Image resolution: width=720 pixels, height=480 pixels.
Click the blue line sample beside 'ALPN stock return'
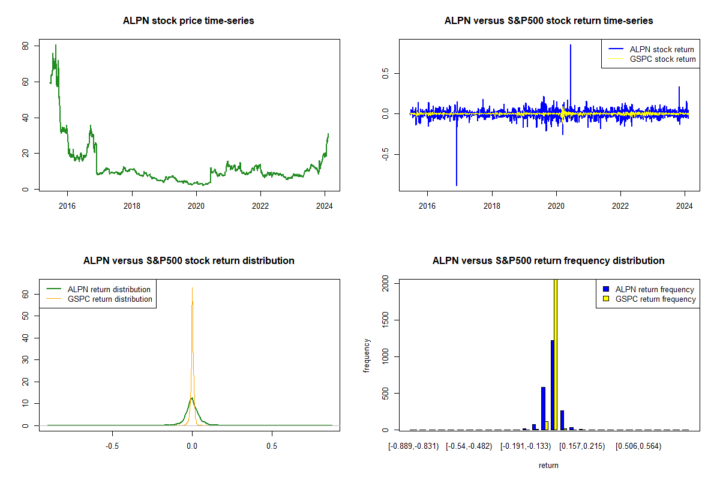click(615, 49)
